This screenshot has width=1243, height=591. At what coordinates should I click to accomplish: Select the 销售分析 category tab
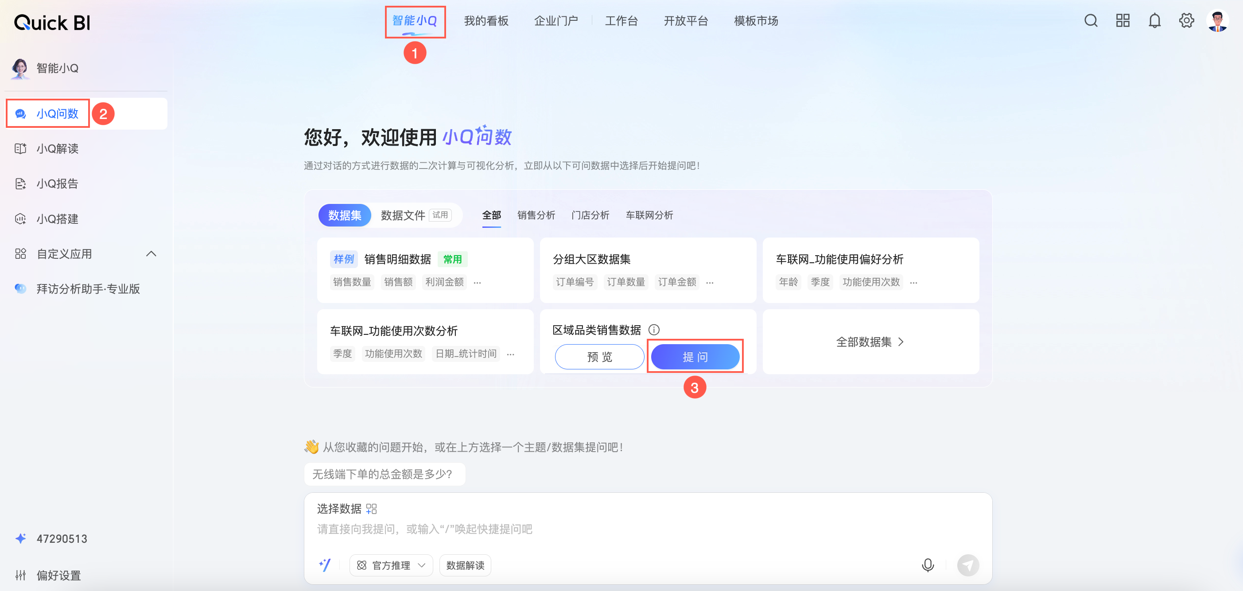pyautogui.click(x=536, y=215)
